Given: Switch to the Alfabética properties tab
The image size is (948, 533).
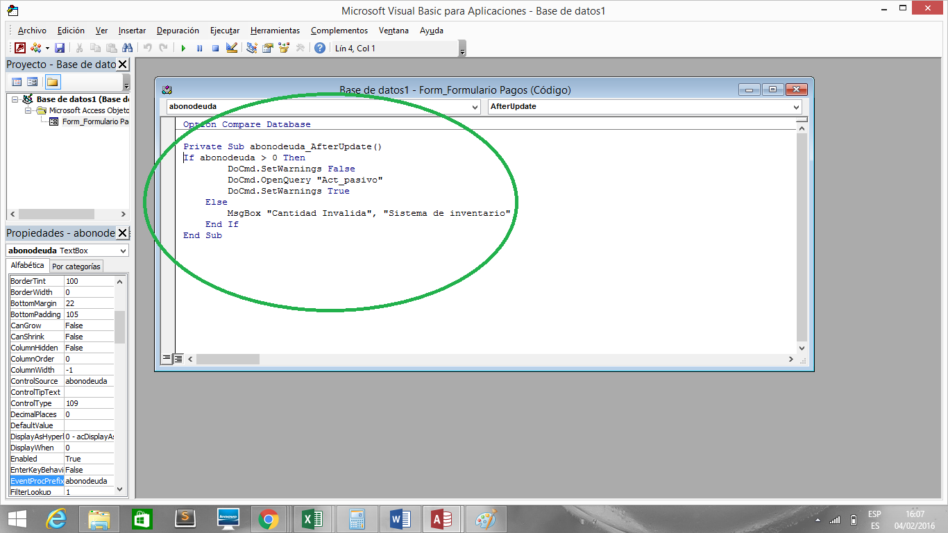Looking at the screenshot, I should (28, 265).
